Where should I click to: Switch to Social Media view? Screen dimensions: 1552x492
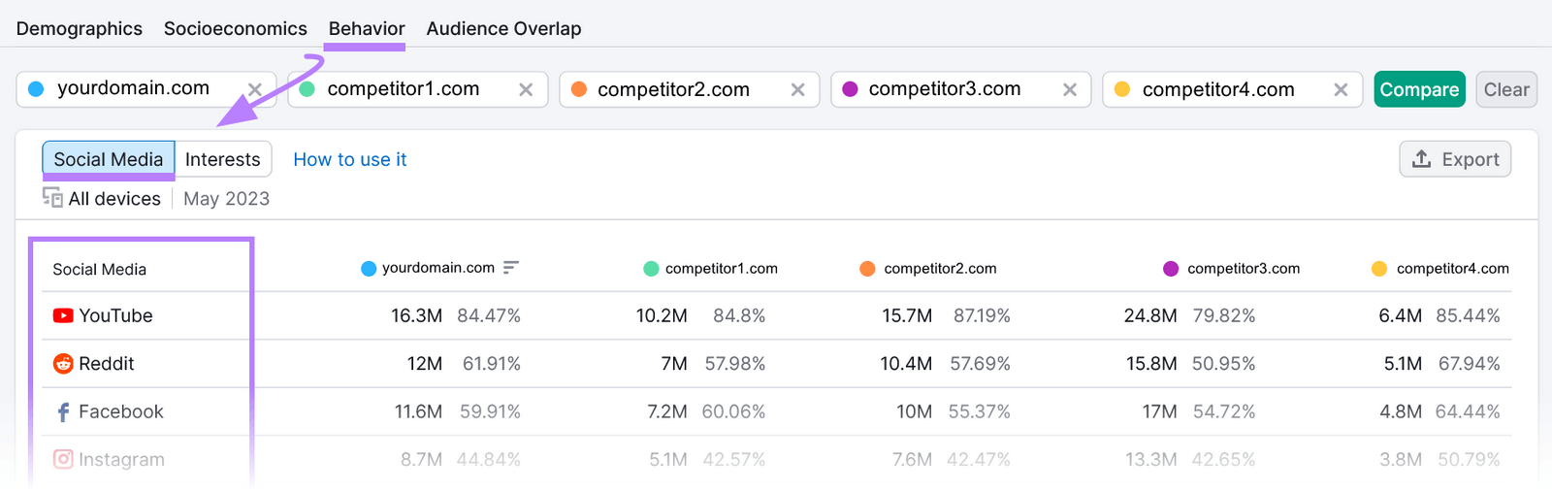pos(109,159)
